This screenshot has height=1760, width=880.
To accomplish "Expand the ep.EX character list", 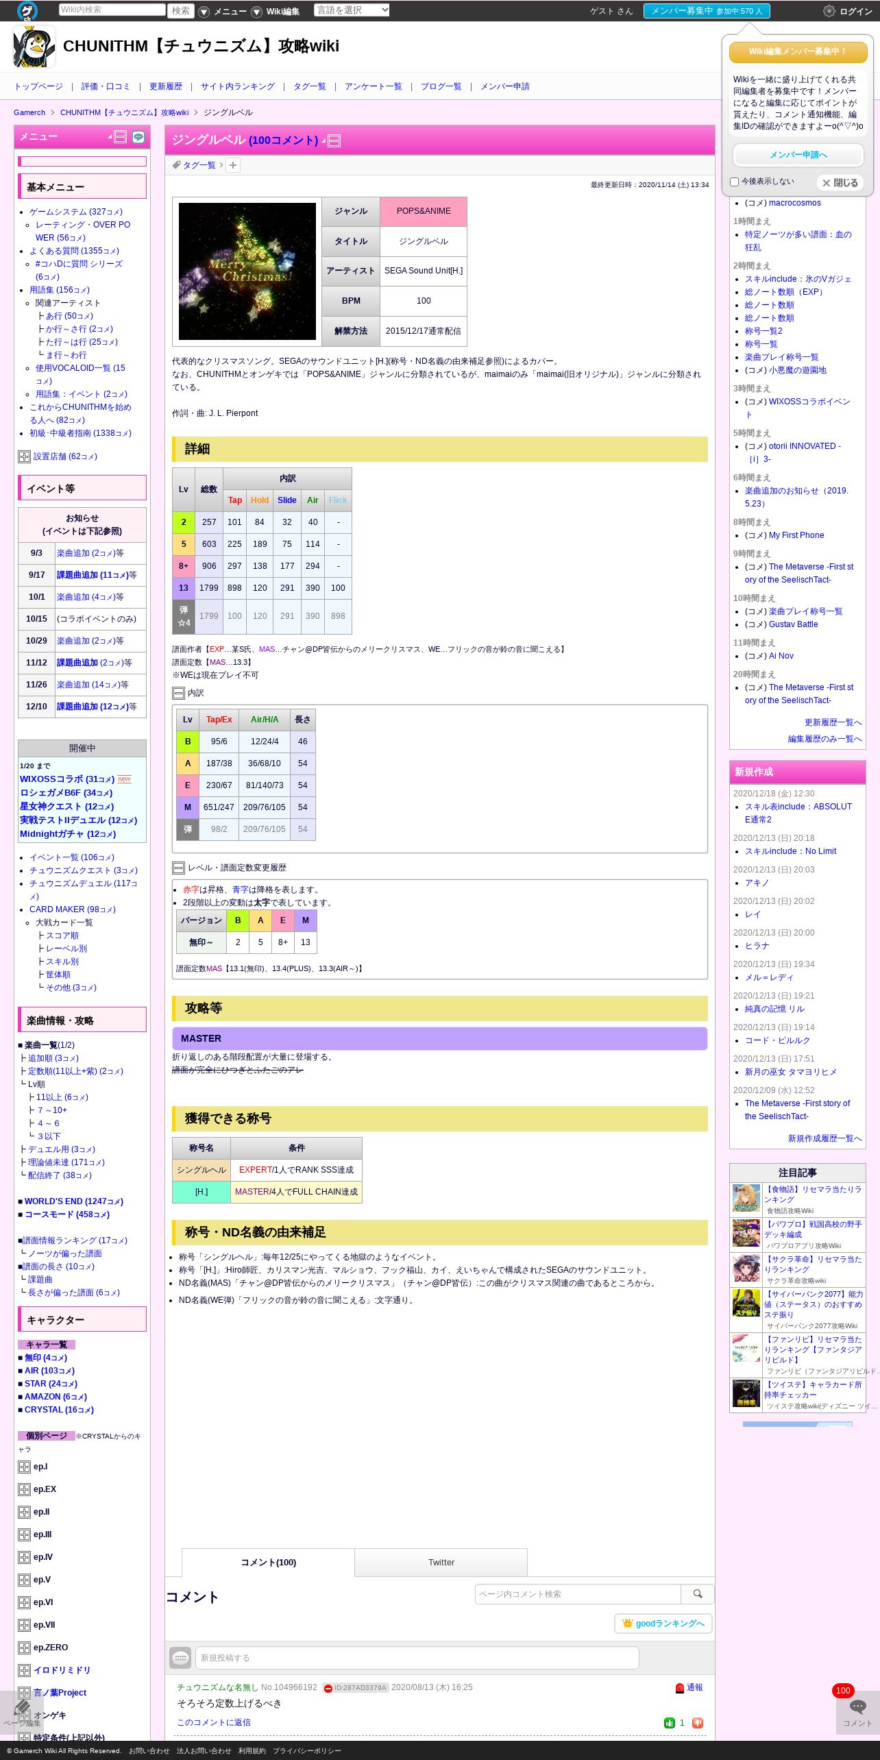I will point(24,1490).
